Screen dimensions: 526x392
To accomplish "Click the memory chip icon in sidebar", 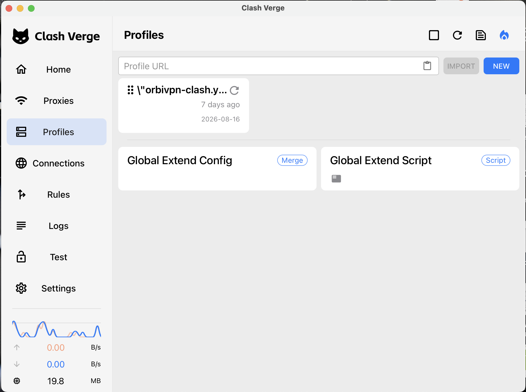I will [17, 381].
